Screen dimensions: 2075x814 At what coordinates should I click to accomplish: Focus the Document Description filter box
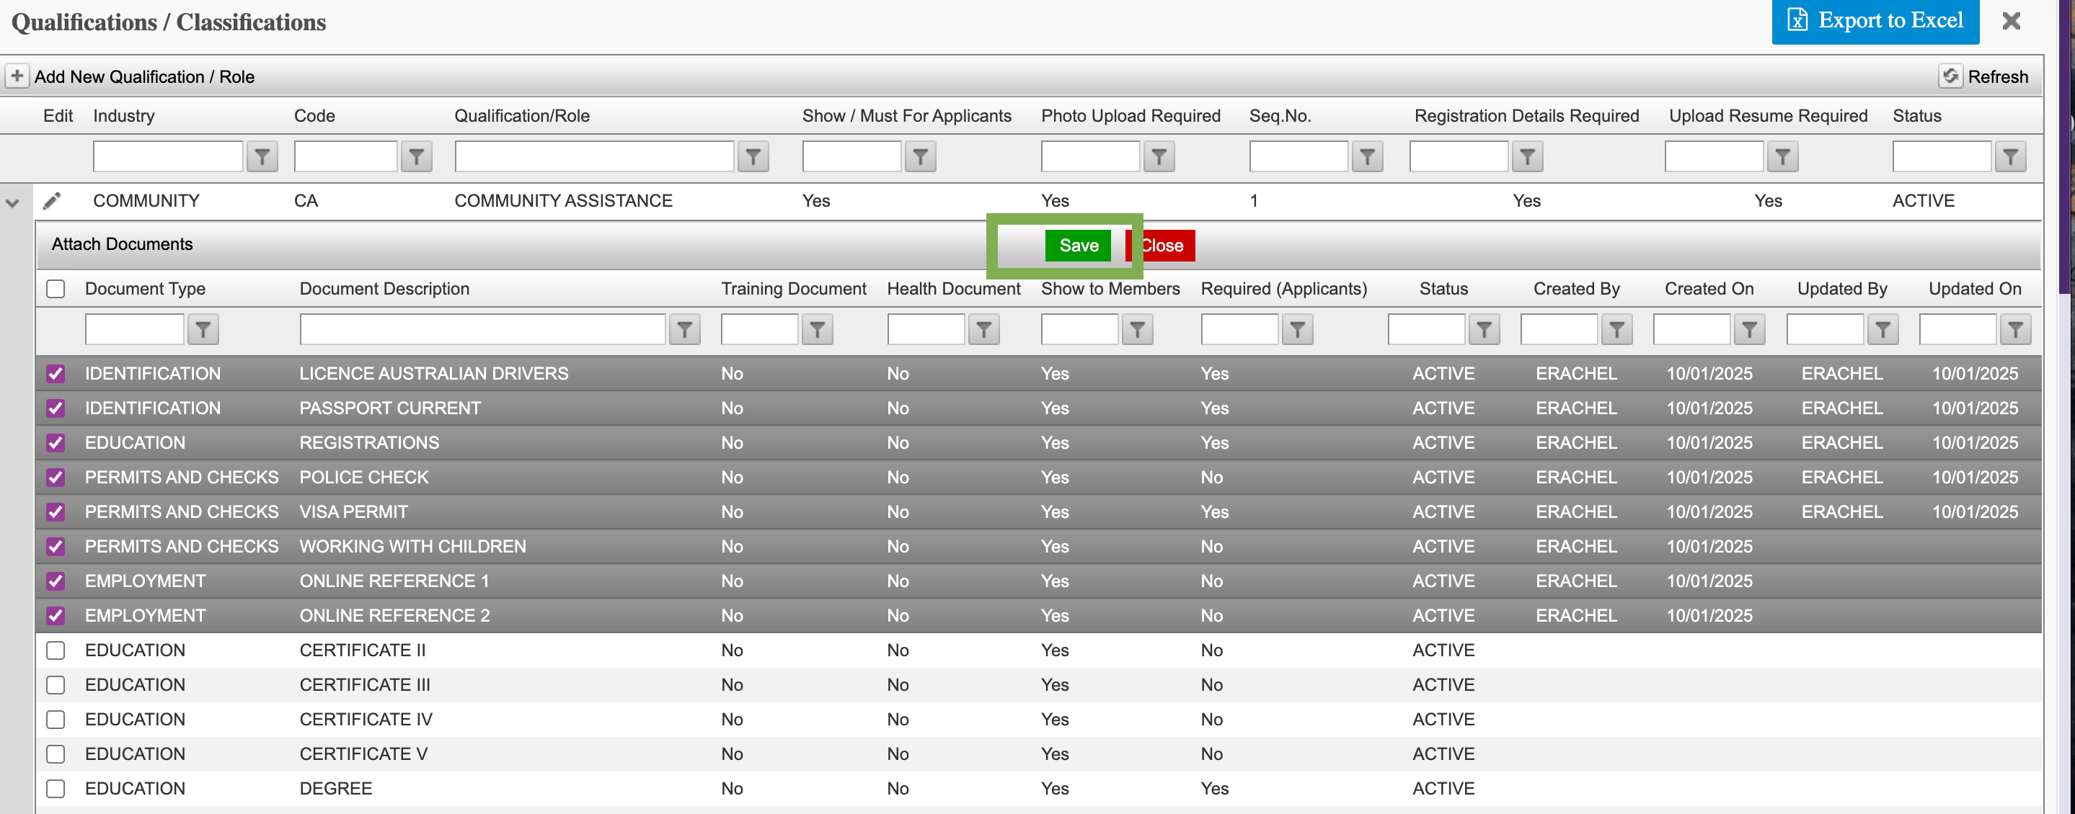482,329
